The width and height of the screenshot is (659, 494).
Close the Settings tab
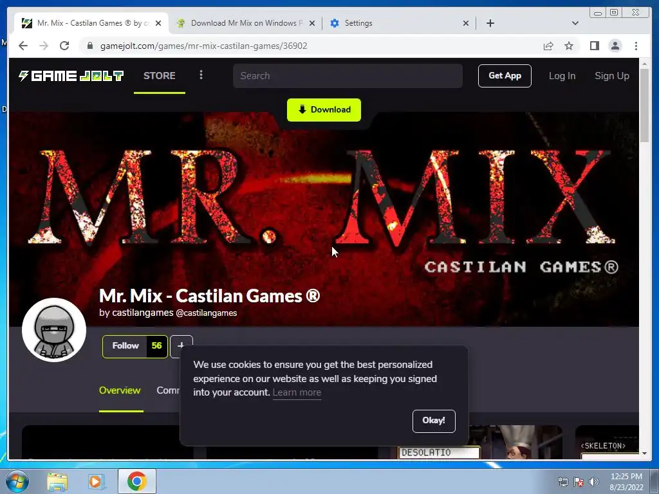tap(466, 23)
